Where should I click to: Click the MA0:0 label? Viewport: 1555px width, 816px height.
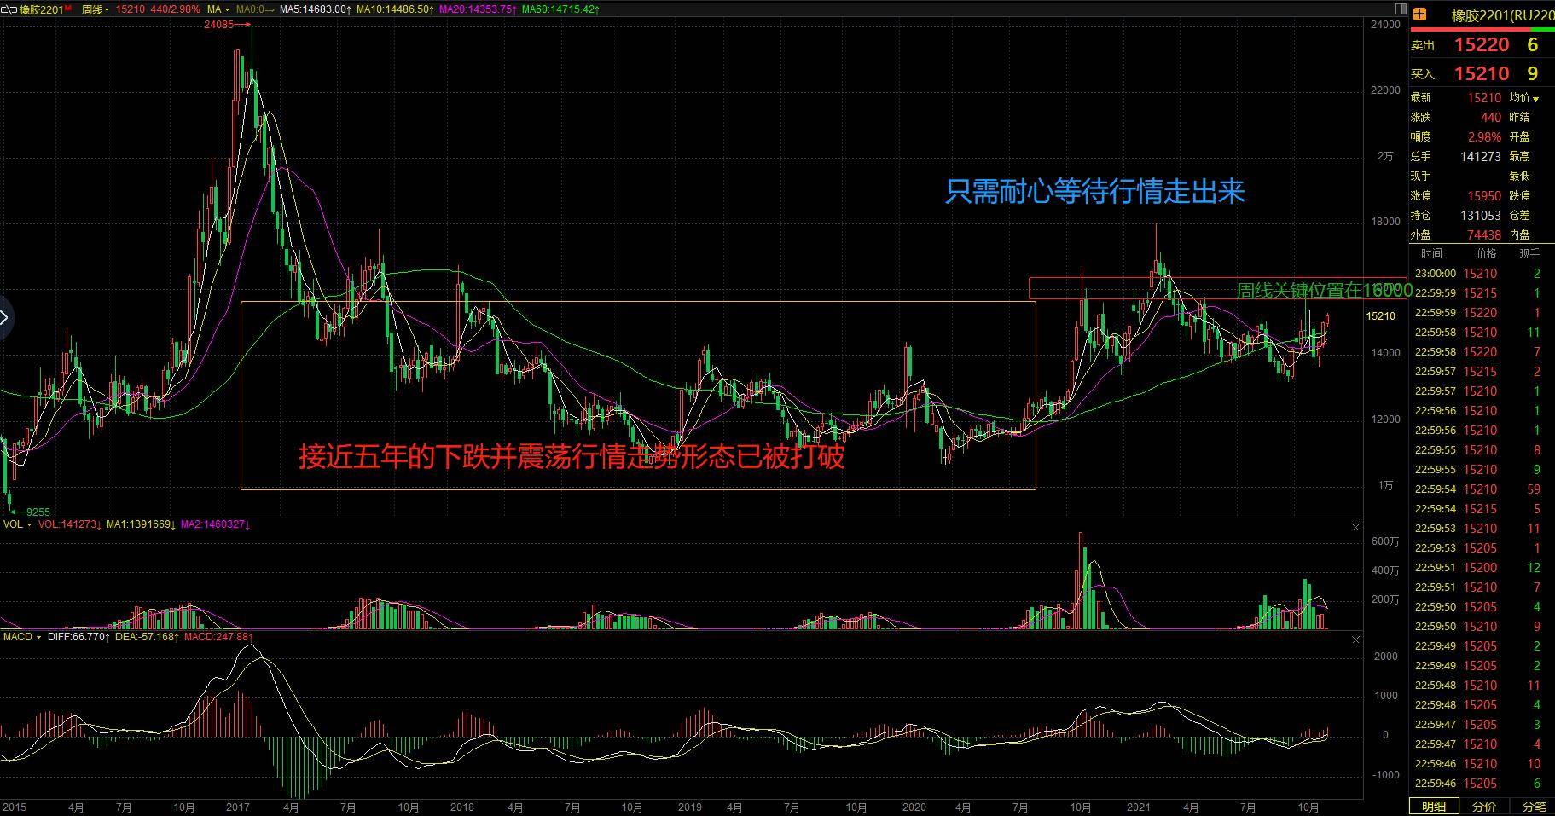pyautogui.click(x=256, y=9)
